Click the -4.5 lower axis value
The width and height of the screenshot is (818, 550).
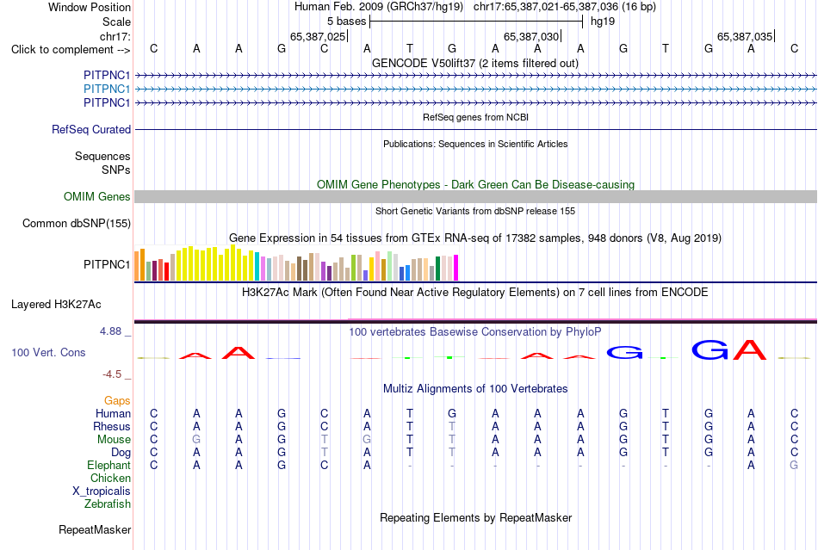(x=112, y=374)
